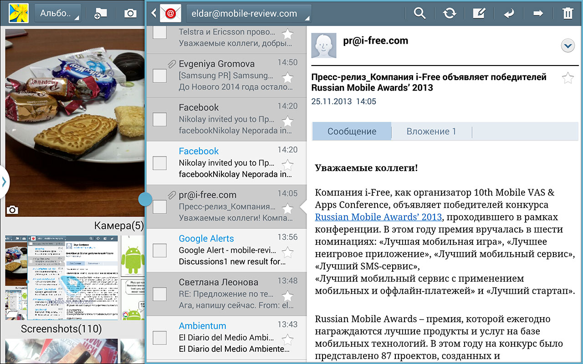
Task: Star the Telstra и Ericsson email
Action: coord(287,34)
